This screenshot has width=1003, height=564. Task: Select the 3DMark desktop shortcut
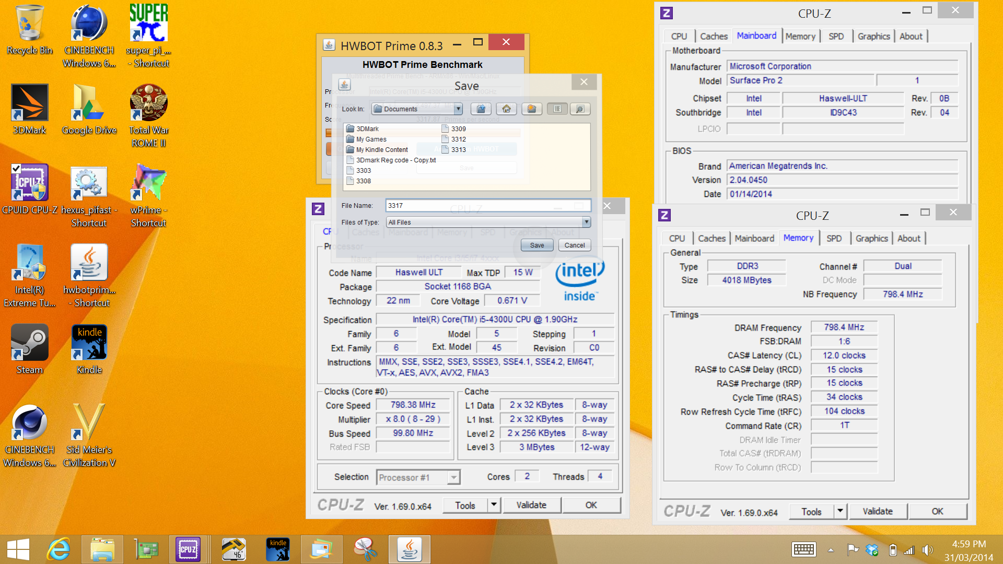(30, 110)
